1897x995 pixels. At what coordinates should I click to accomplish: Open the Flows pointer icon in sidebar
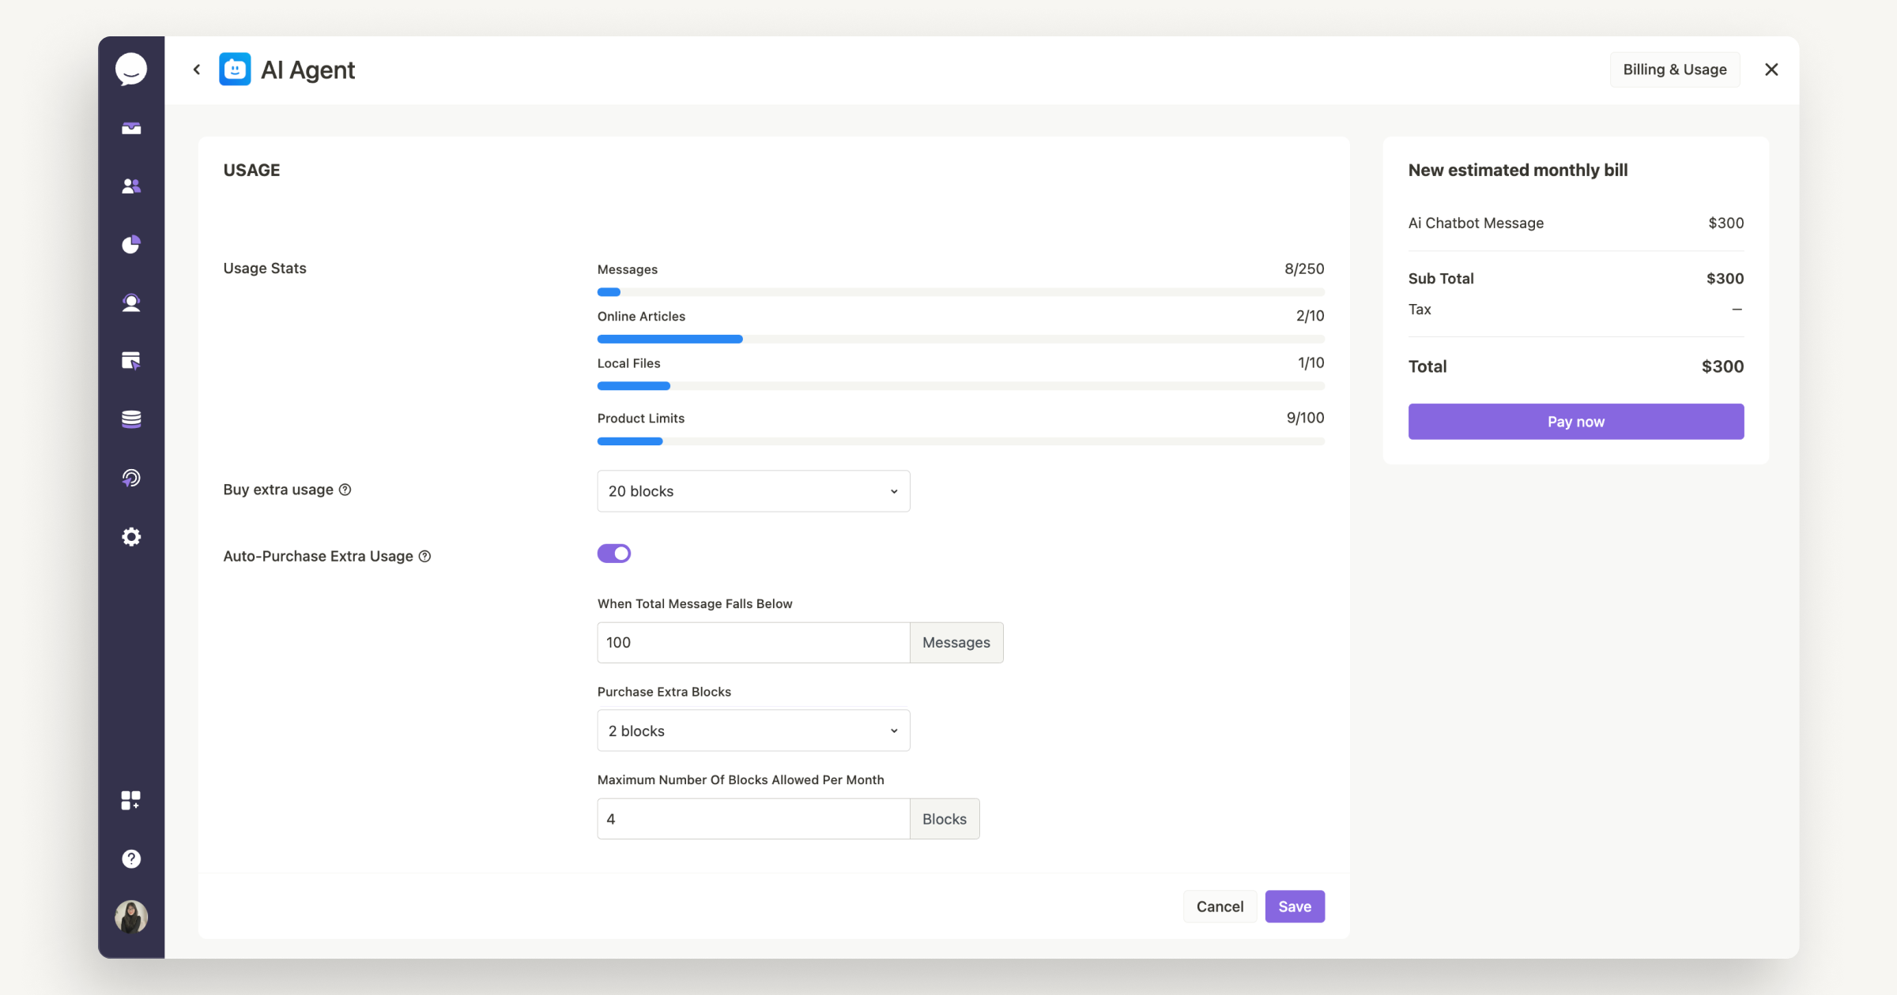pos(130,361)
